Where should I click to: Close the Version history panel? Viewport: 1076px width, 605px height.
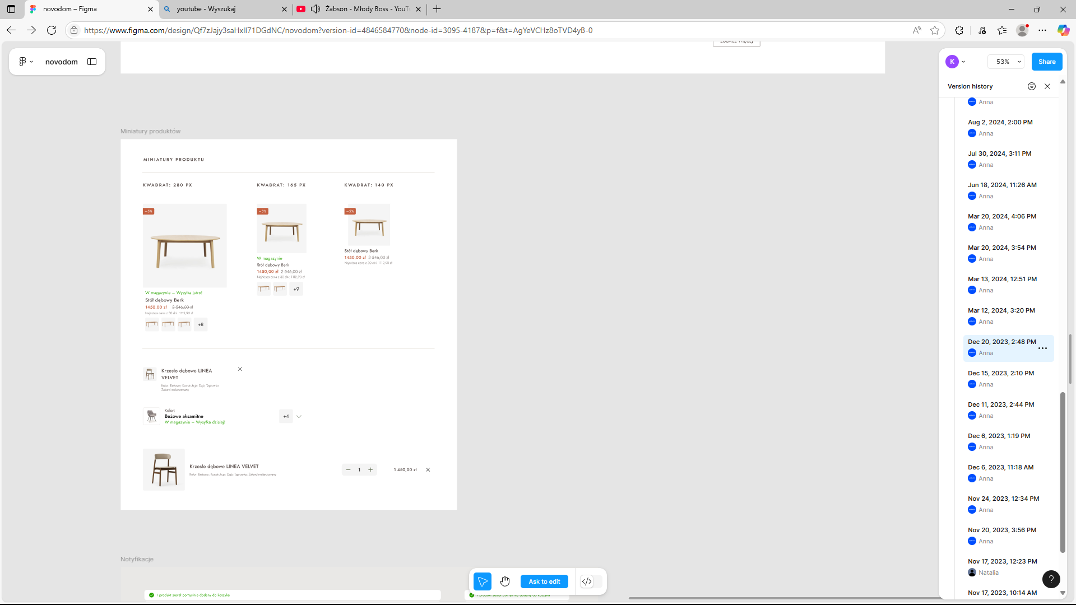(1047, 86)
